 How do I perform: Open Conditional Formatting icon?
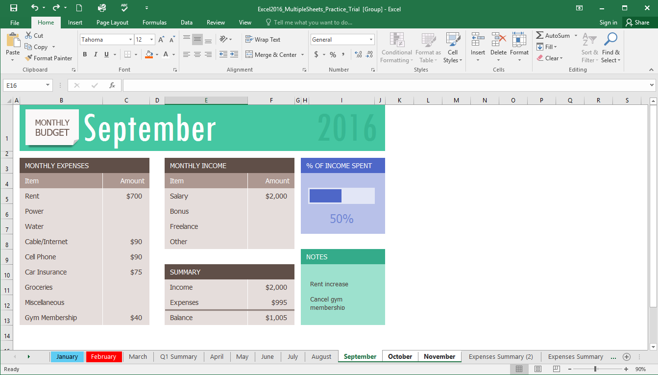point(397,40)
